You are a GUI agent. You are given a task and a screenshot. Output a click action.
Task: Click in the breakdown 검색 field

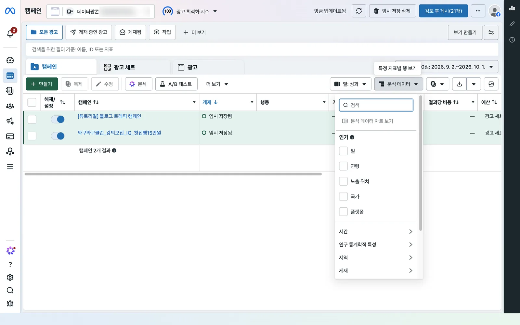click(x=376, y=105)
